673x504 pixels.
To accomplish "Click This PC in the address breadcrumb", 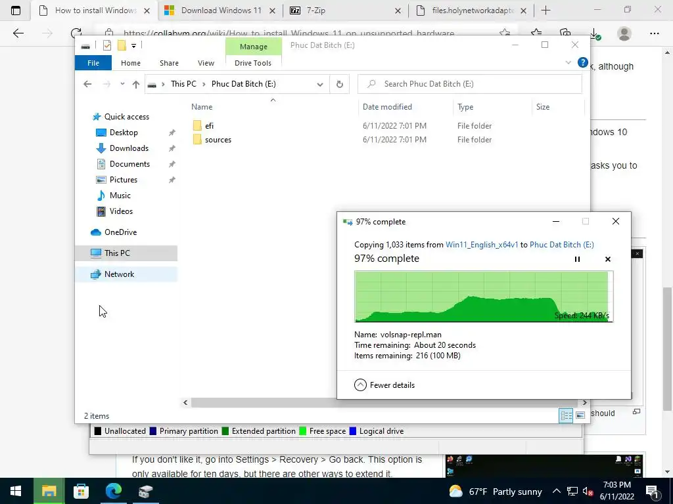I will coord(183,84).
